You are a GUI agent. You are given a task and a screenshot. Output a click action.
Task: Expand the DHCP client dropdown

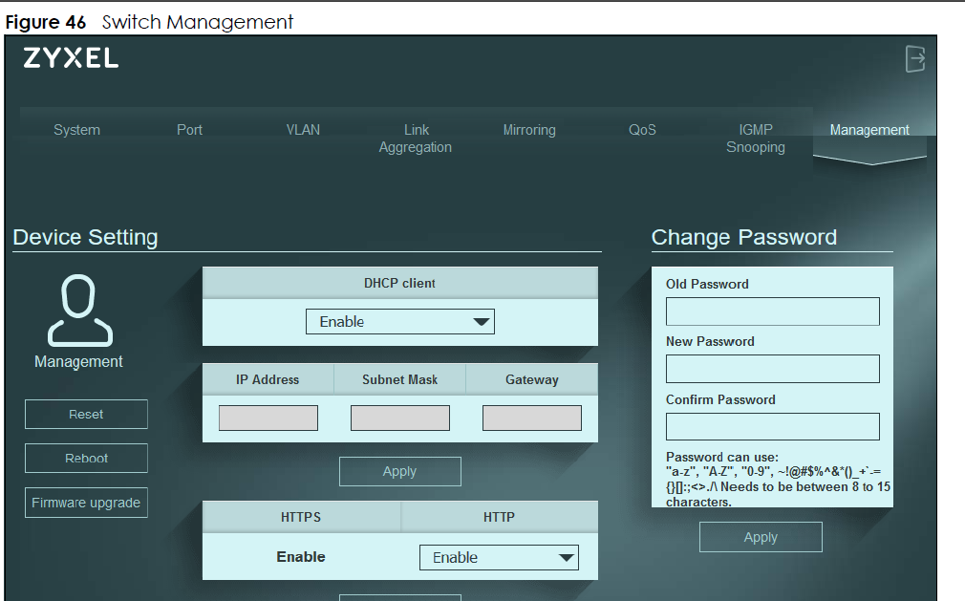pos(400,322)
